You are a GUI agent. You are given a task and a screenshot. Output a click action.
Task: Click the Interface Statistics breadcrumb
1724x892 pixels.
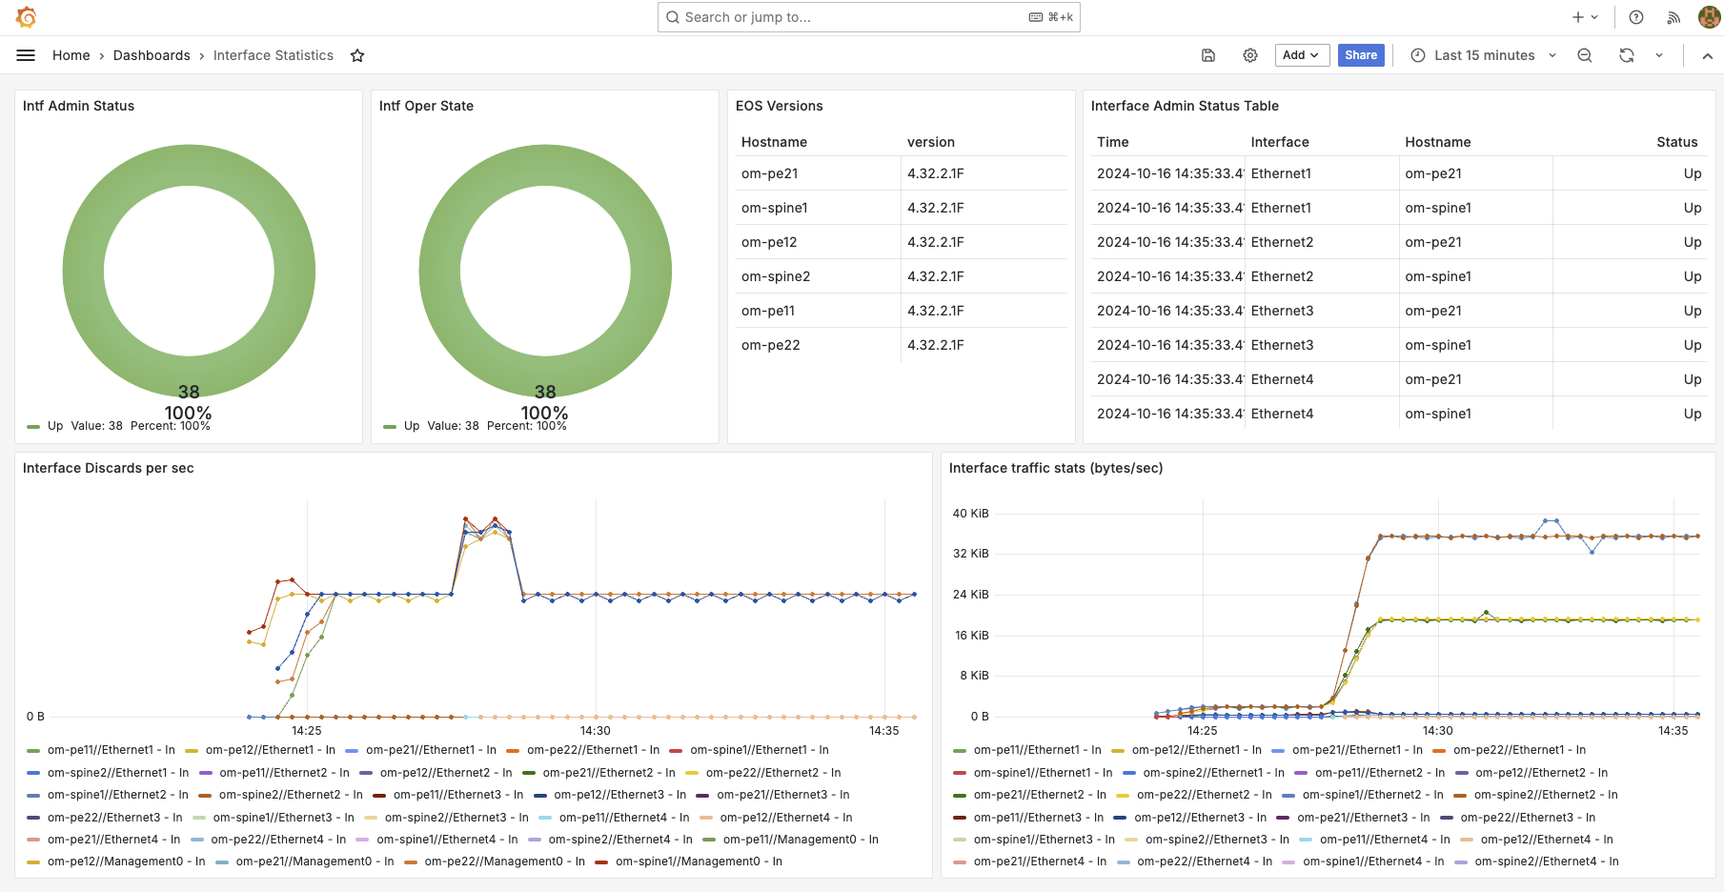coord(274,55)
